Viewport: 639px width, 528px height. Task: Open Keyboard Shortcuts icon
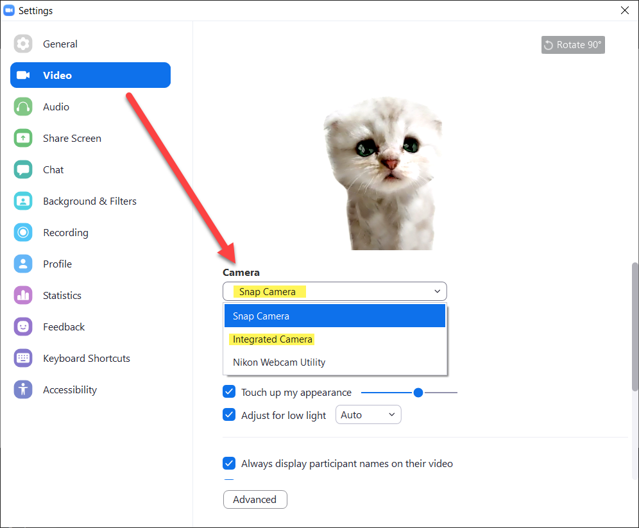point(23,358)
